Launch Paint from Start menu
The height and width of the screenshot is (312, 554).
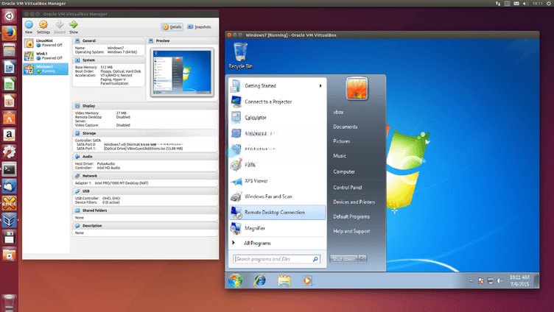[x=277, y=165]
